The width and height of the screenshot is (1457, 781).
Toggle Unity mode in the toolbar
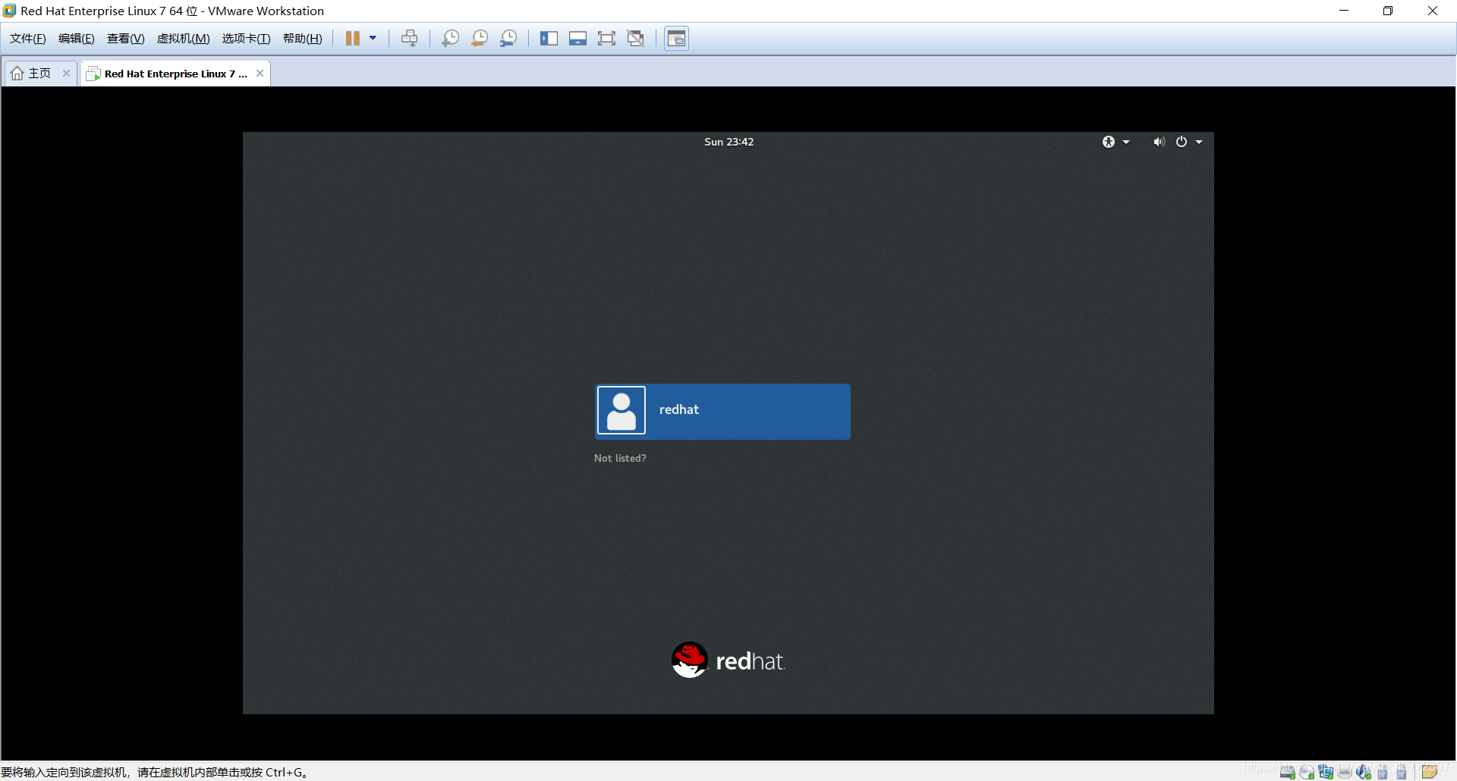[636, 39]
